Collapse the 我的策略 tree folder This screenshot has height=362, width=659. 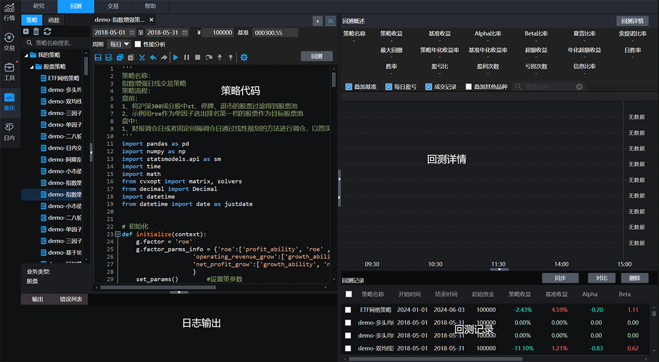(x=26, y=55)
